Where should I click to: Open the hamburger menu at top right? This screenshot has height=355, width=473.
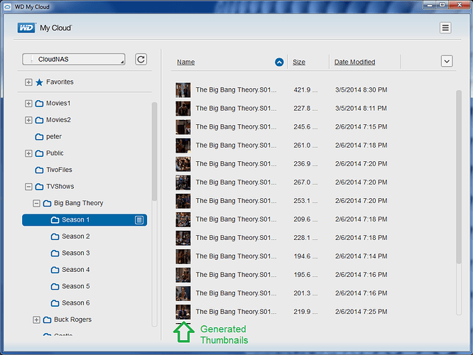click(445, 28)
